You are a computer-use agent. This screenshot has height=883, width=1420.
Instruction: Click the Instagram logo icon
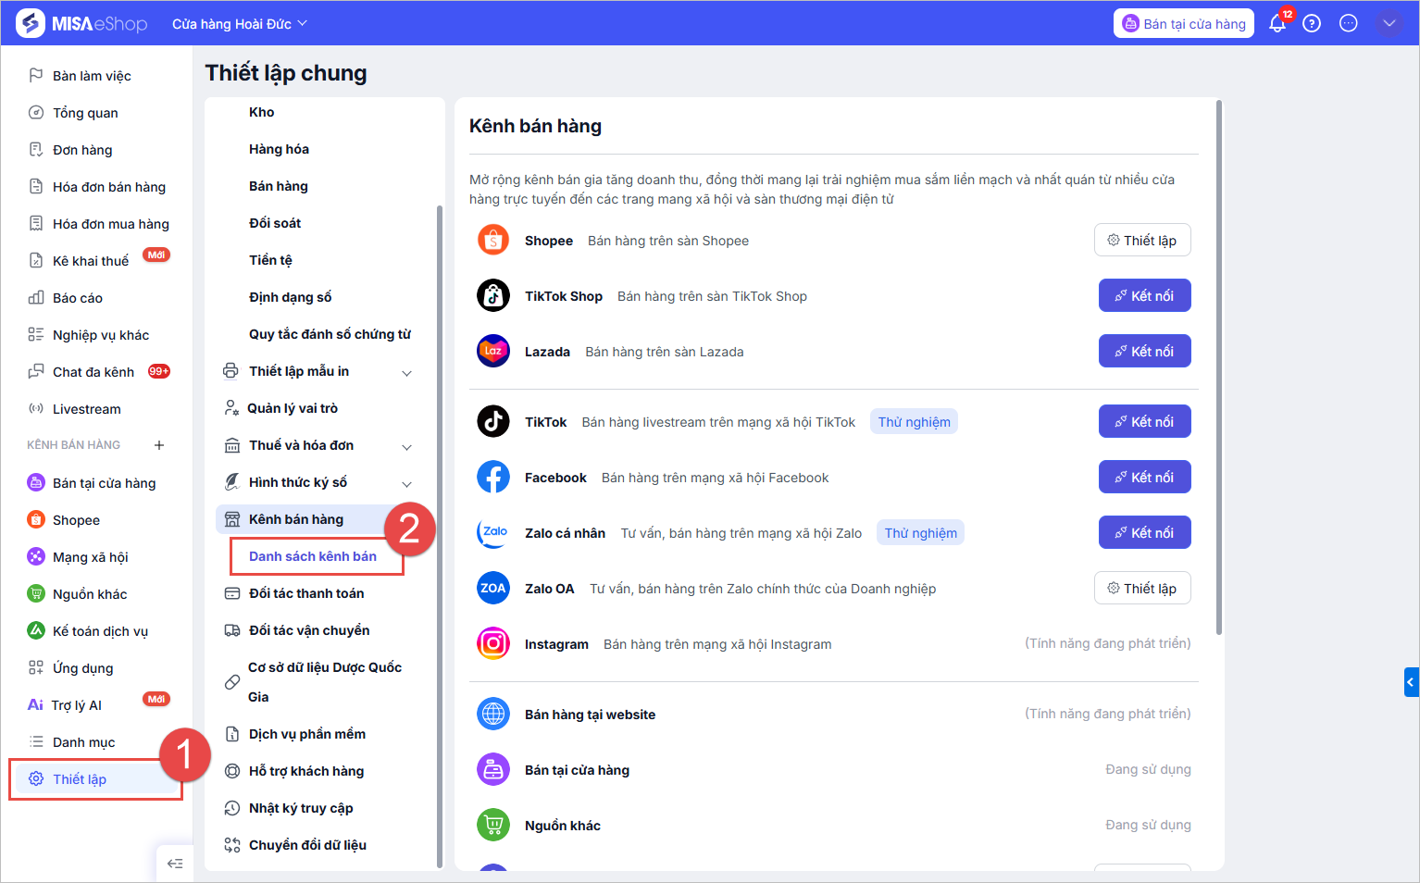point(493,644)
